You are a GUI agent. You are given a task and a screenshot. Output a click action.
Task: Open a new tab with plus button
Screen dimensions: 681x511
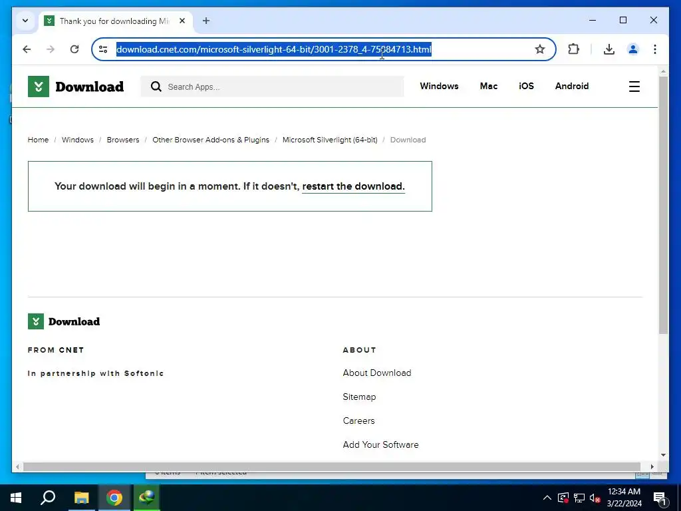point(206,21)
